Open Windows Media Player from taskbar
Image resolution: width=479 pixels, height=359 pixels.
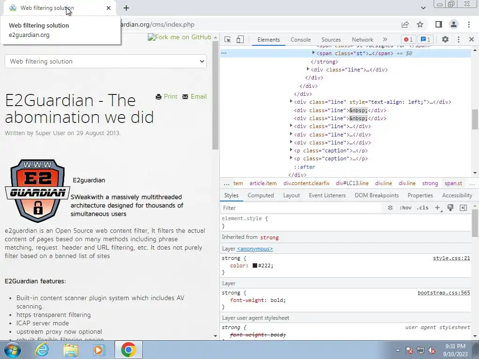[99, 350]
